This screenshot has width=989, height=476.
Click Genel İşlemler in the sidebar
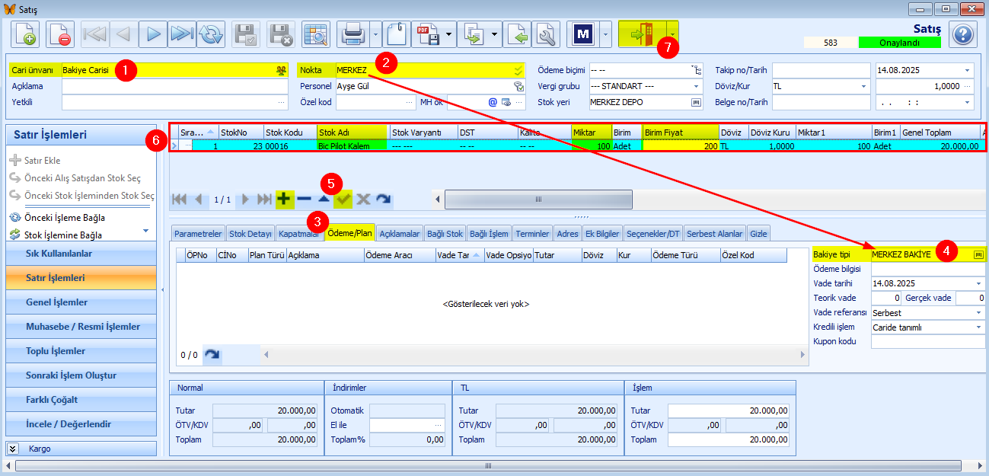57,302
